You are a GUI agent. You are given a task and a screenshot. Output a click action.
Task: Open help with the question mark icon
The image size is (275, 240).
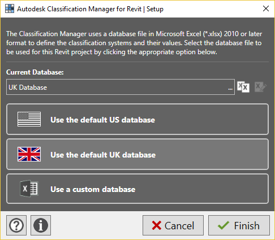[16, 225]
